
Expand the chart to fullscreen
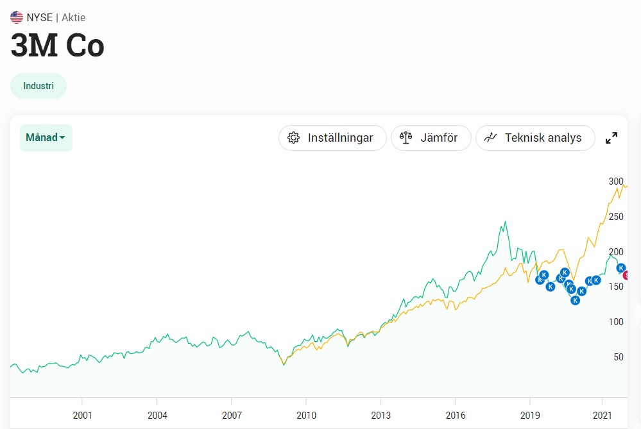point(611,138)
